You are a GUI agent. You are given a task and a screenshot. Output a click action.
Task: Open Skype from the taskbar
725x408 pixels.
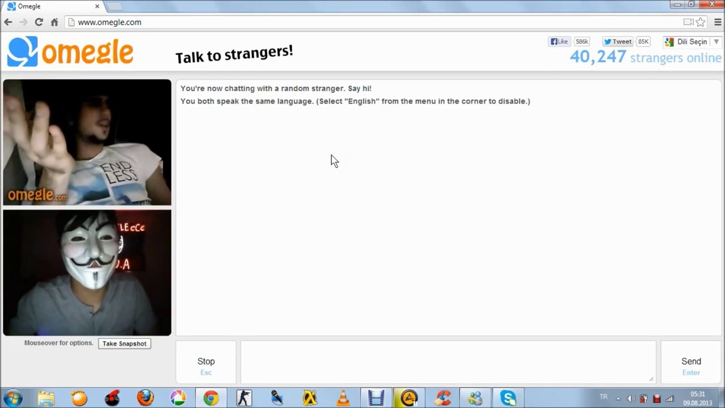[x=508, y=398]
